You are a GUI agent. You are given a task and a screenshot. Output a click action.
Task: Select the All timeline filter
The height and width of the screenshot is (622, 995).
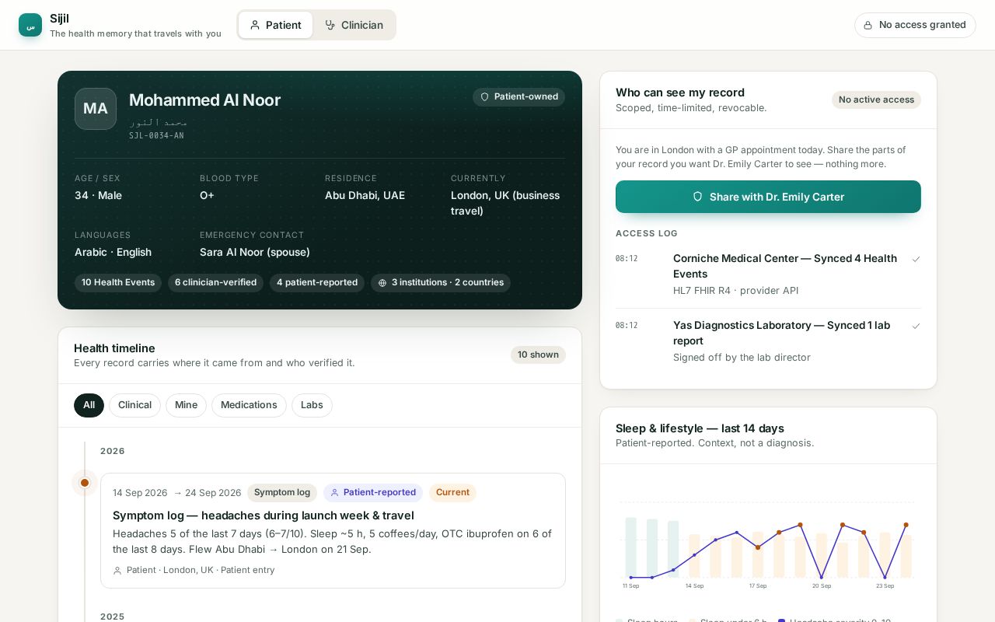click(89, 405)
